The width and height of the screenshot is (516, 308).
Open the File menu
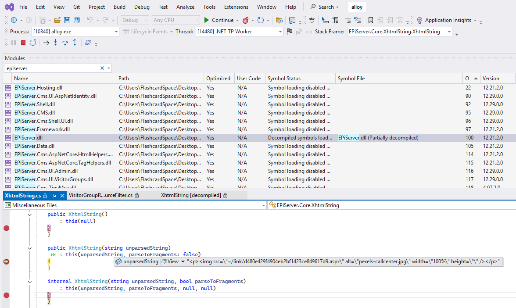pyautogui.click(x=23, y=7)
